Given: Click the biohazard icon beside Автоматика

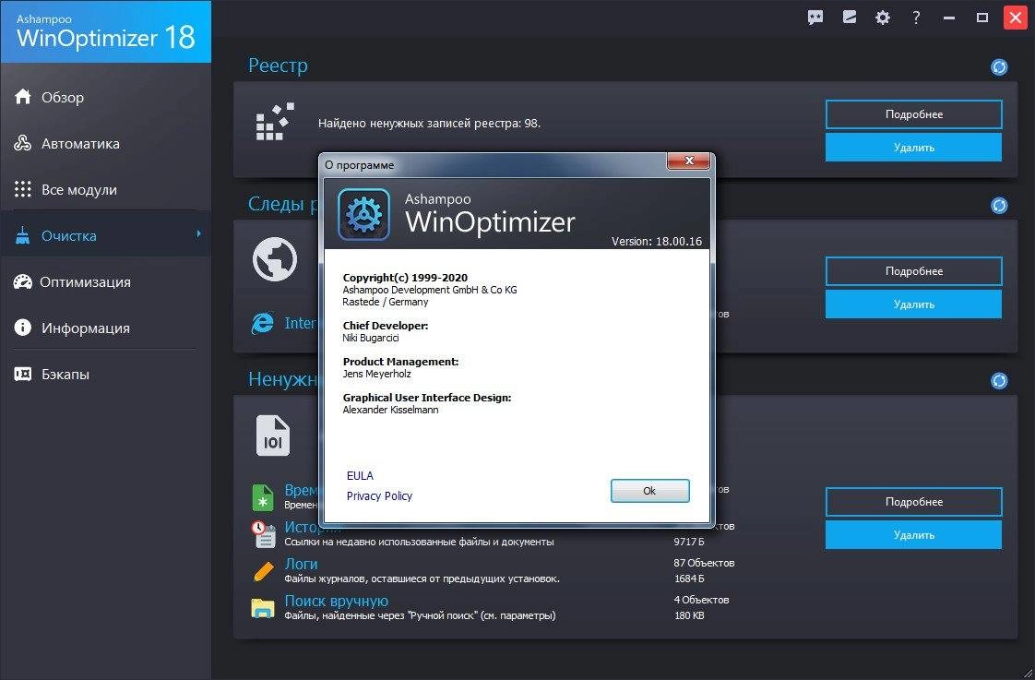Looking at the screenshot, I should [22, 143].
